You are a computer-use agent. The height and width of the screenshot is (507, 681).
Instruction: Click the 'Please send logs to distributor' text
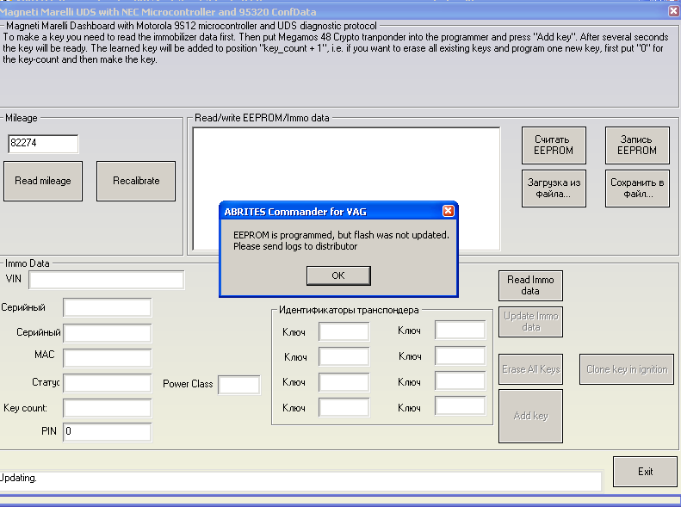[x=295, y=246]
